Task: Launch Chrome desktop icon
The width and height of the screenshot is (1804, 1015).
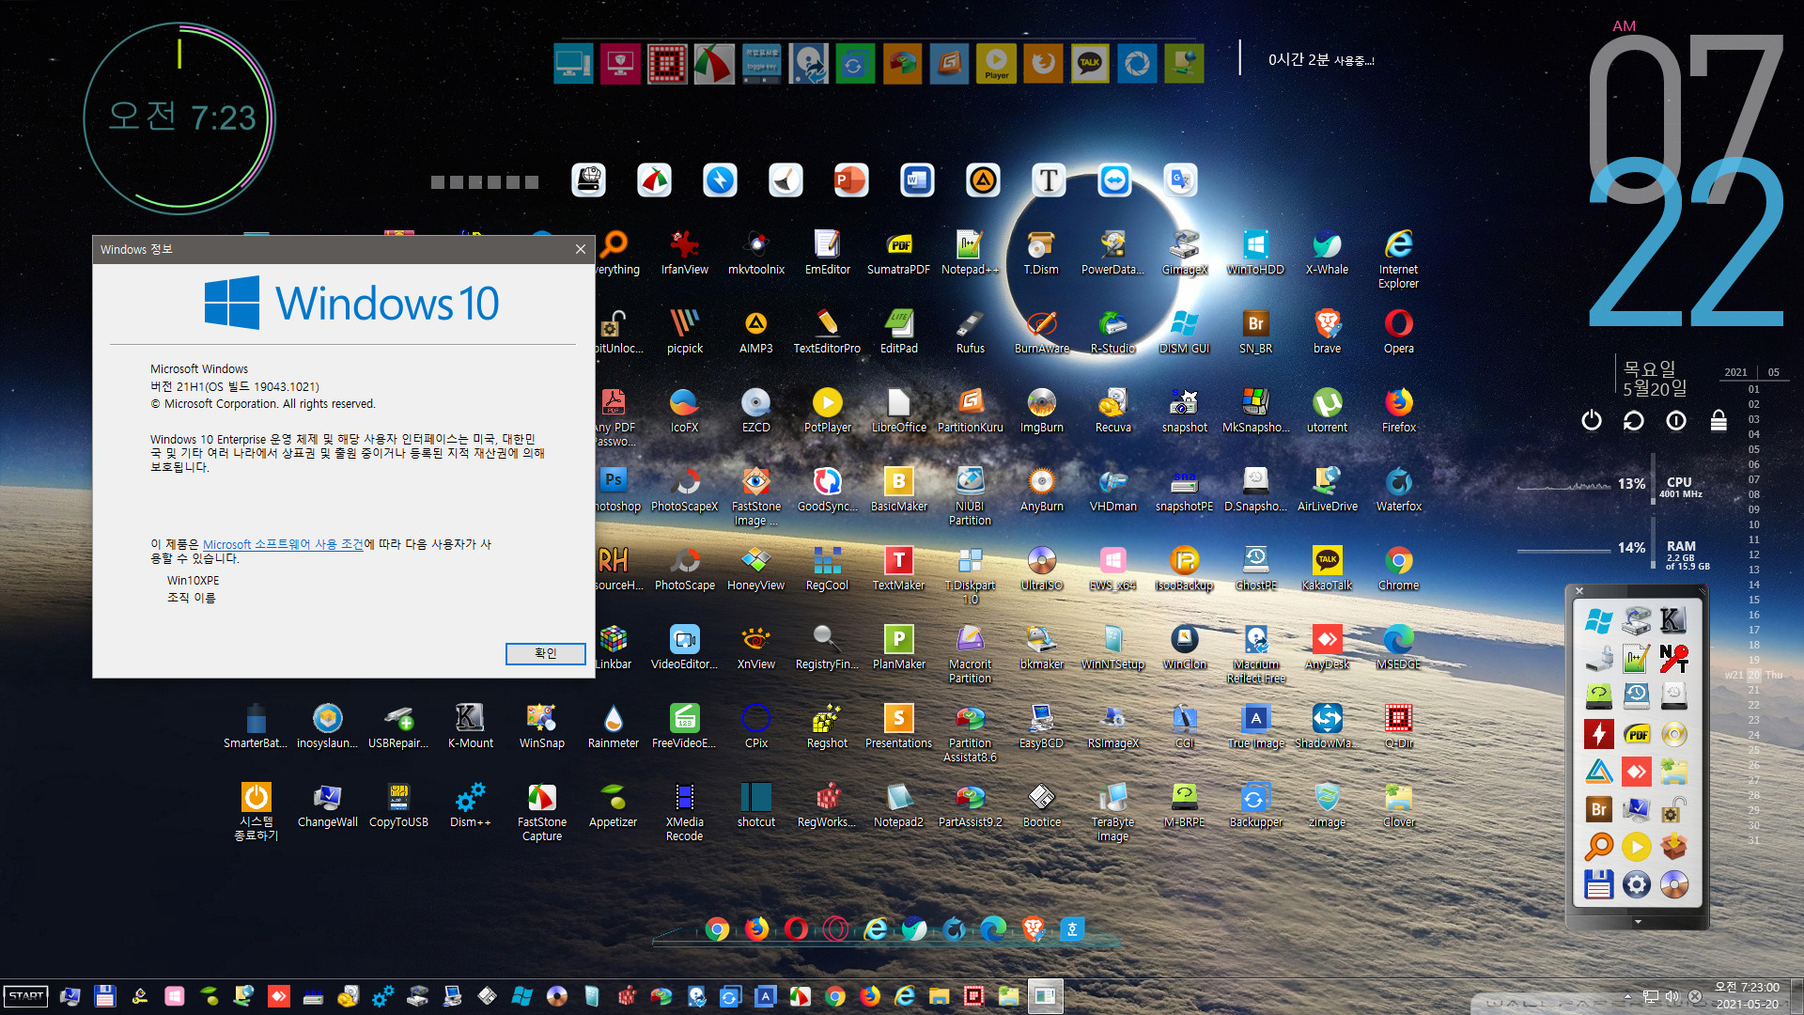Action: [1398, 569]
